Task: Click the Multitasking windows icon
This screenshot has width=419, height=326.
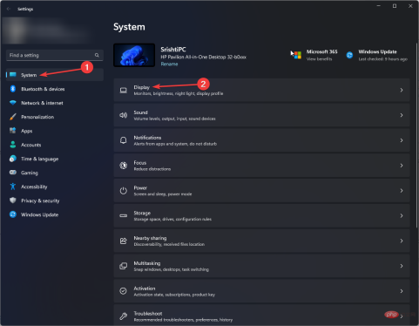Action: 124,266
